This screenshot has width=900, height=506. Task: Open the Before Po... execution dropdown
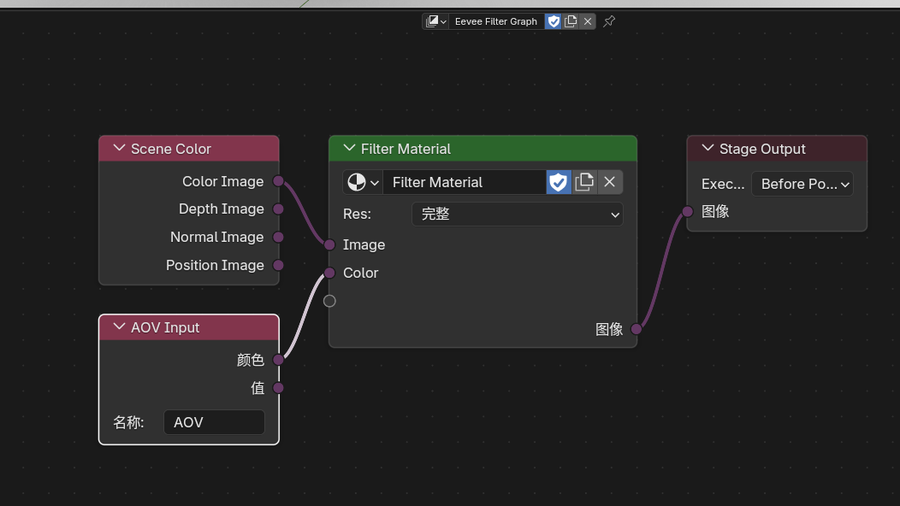[x=802, y=184]
